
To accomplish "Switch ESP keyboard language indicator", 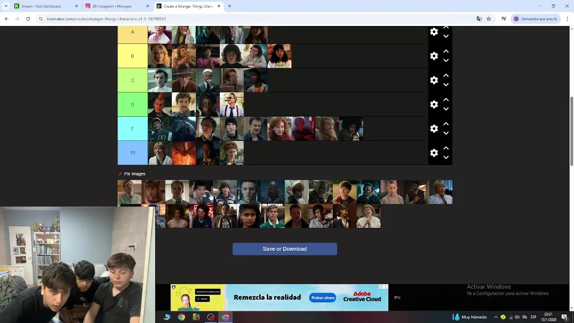I will [533, 317].
